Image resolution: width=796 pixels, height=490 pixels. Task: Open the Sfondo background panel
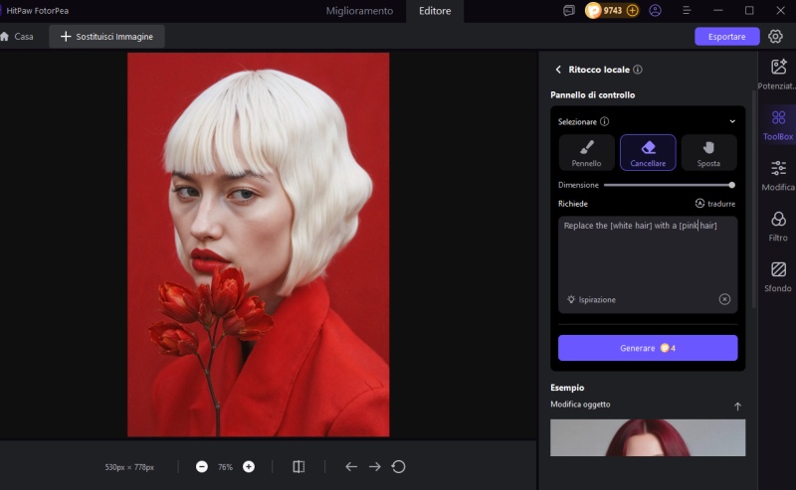coord(778,276)
